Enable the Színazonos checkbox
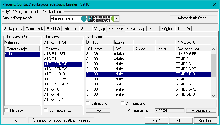This screenshot has width=220, height=125. tap(88, 103)
